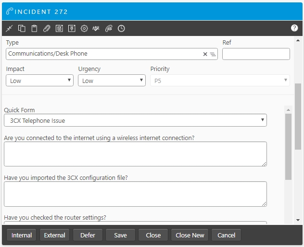Click the wireless connection answer text box

[x=135, y=154]
